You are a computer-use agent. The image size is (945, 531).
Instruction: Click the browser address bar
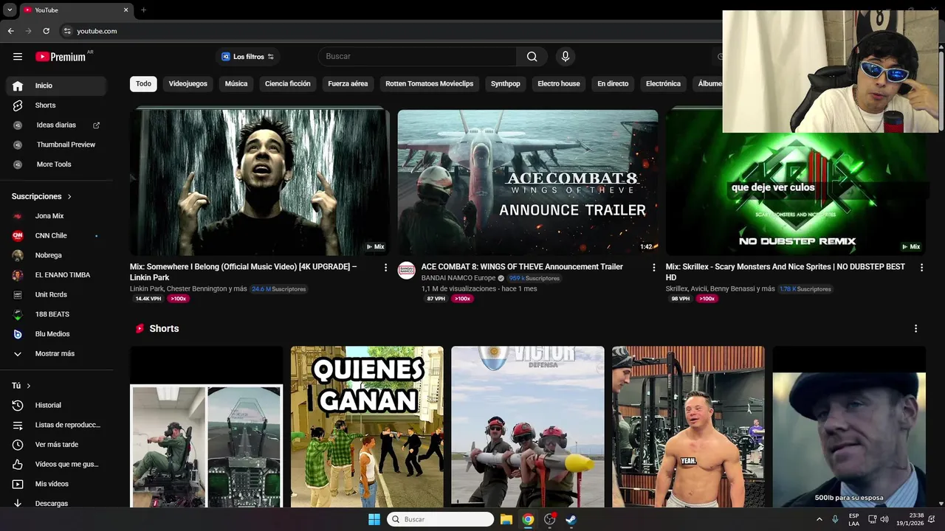click(x=391, y=31)
